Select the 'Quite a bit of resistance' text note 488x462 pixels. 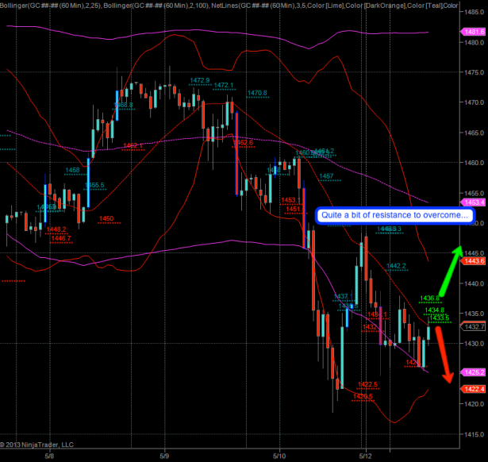394,215
